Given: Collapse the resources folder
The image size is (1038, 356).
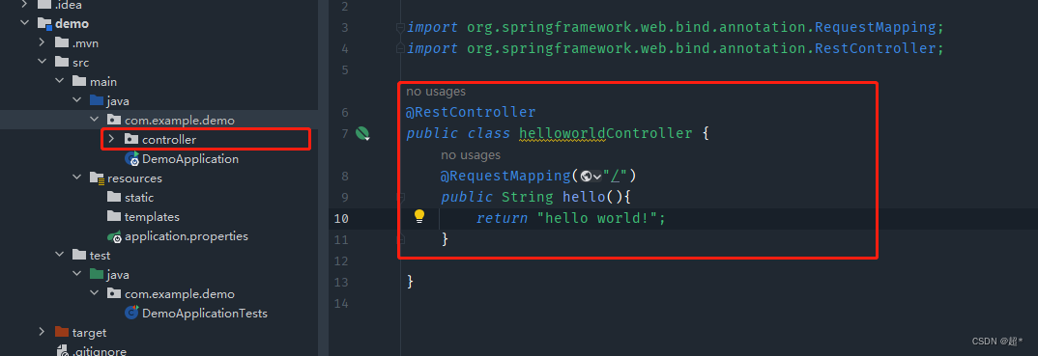Looking at the screenshot, I should click(76, 178).
